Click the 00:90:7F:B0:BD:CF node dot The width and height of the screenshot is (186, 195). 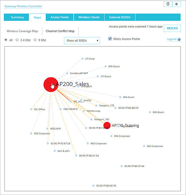click(115, 108)
